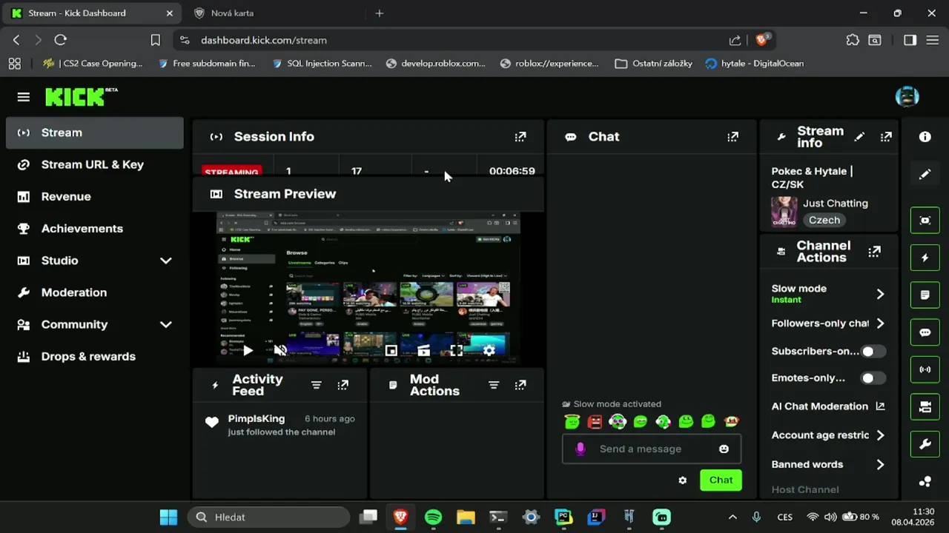Image resolution: width=949 pixels, height=533 pixels.
Task: Toggle the stream info wrench widget in right rail
Action: click(x=925, y=444)
